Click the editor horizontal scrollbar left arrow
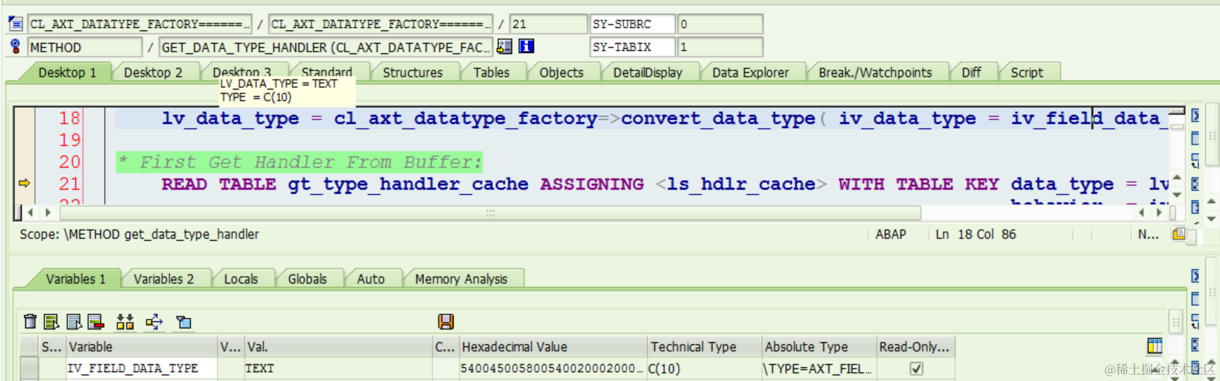The height and width of the screenshot is (381, 1220). pos(31,212)
